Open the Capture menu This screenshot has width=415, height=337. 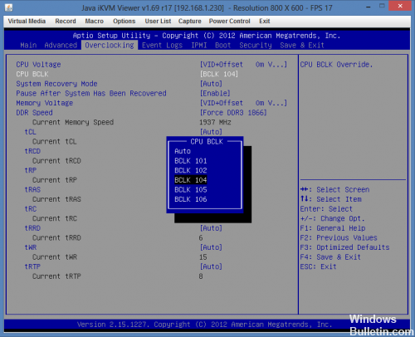[189, 22]
